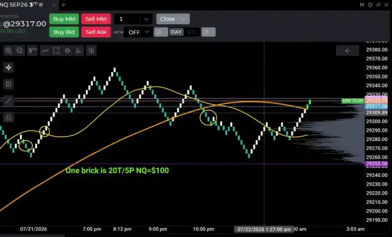The width and height of the screenshot is (392, 237).
Task: Open chart settings gear in toolbar
Action: point(68,51)
